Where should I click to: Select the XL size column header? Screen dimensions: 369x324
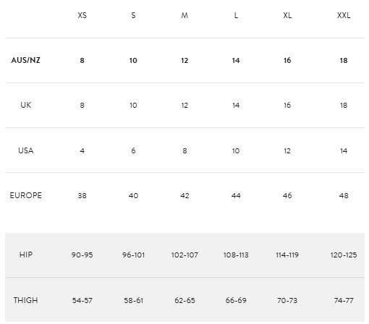point(287,15)
